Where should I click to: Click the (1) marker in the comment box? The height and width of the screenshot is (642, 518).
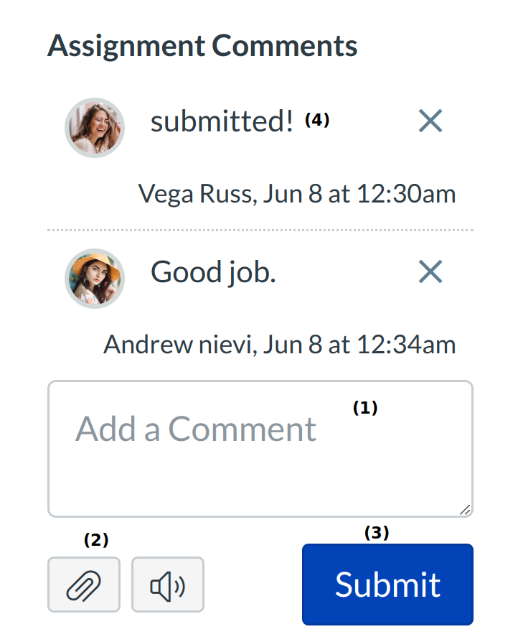365,408
